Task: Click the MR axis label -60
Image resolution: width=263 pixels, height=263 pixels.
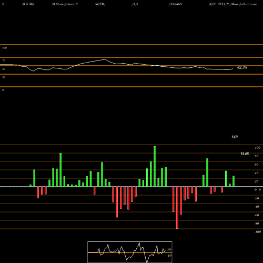Action: (257, 215)
